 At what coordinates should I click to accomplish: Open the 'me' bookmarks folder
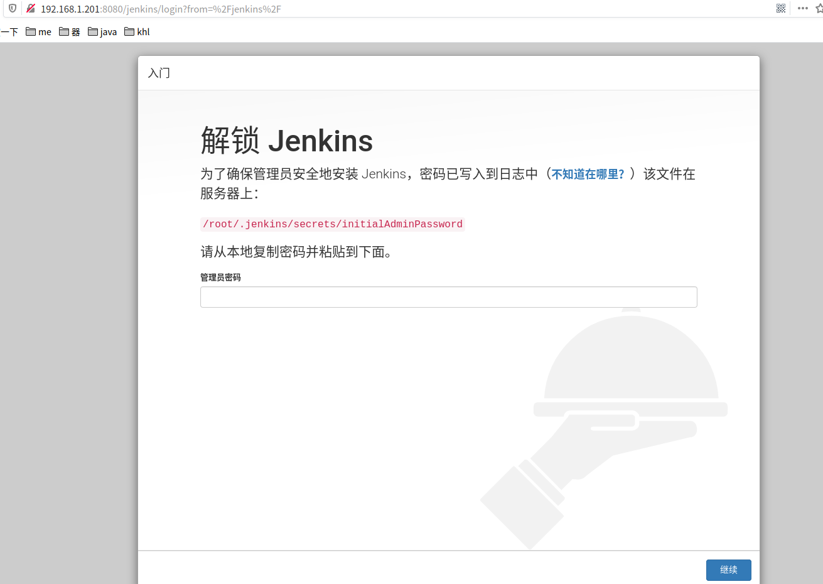point(38,31)
